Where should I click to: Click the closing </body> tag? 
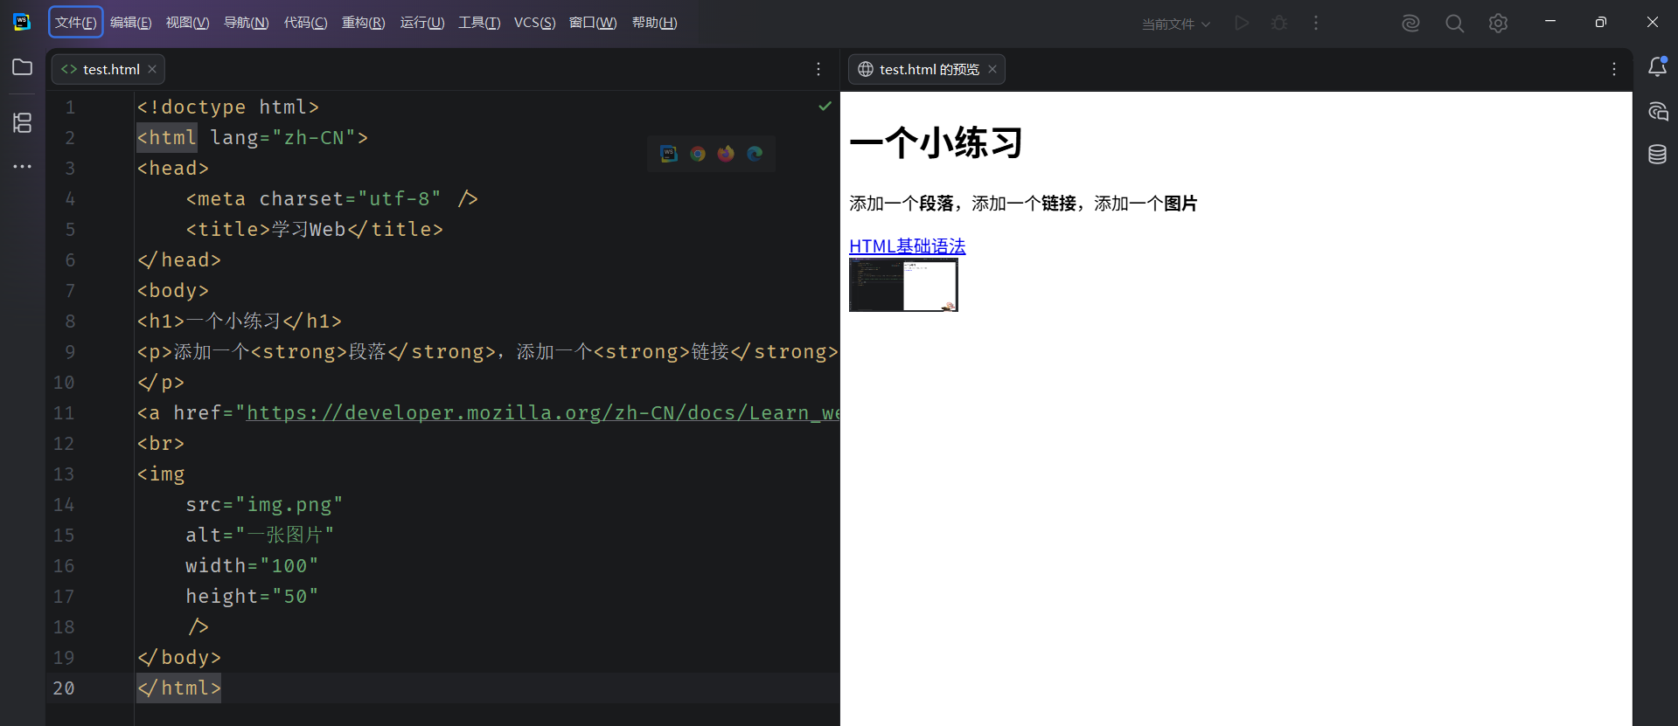click(x=179, y=658)
